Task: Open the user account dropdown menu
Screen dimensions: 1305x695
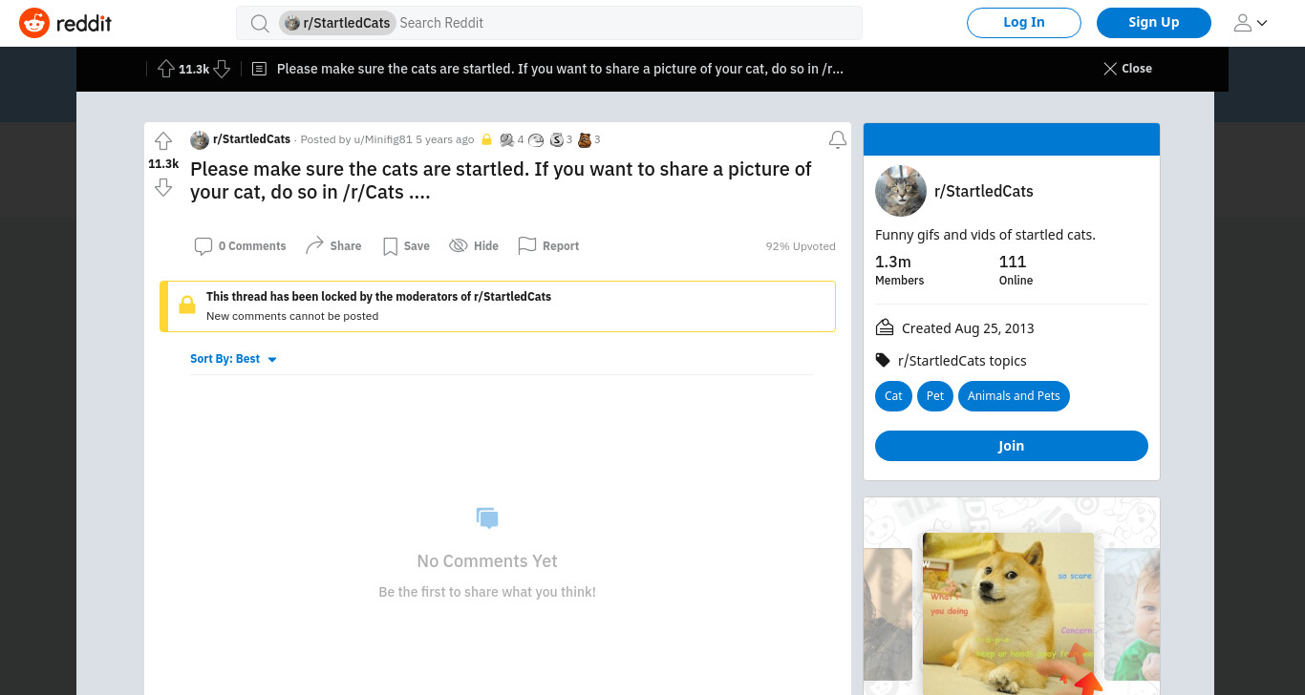Action: 1251,23
